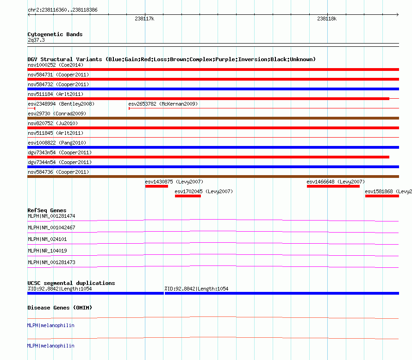Click the esv1430875 (Levy2007) small red bar

click(x=156, y=186)
